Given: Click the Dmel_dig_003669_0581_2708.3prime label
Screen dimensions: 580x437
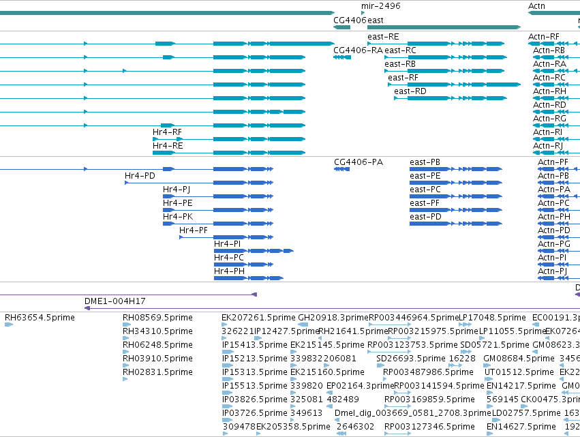Looking at the screenshot, I should pos(413,414).
